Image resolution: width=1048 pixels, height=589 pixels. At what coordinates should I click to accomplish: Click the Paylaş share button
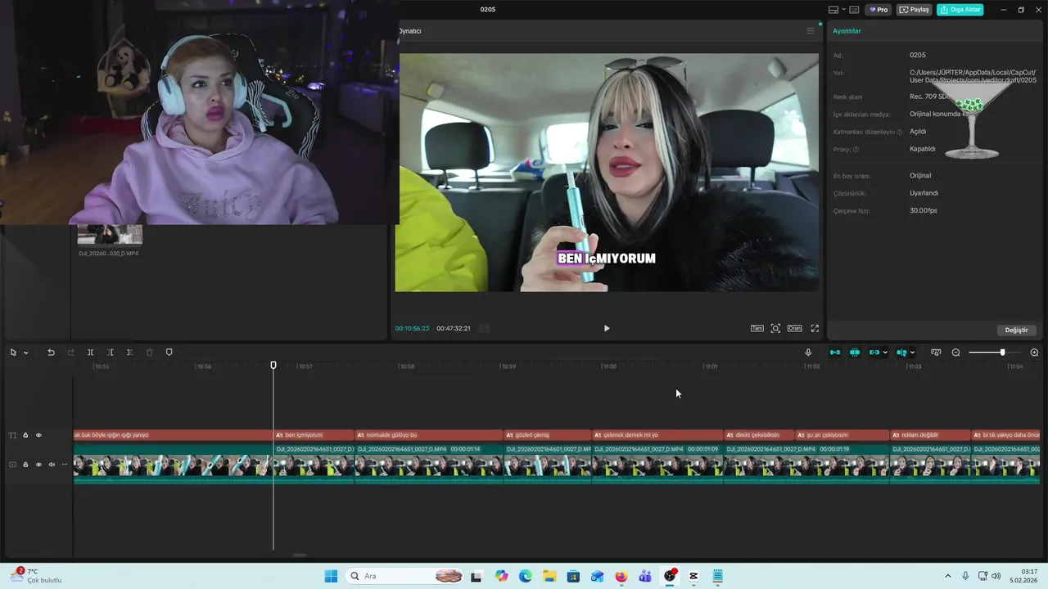click(x=915, y=10)
